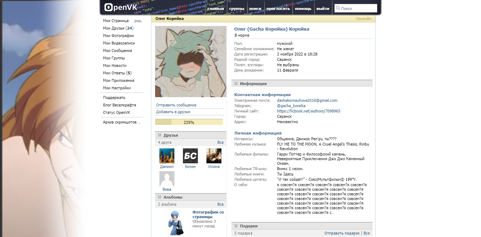The width and height of the screenshot is (481, 237).
Task: Click the Илона name link
Action: click(x=214, y=167)
